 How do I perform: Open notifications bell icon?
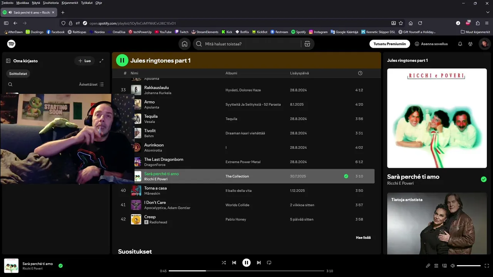click(460, 44)
